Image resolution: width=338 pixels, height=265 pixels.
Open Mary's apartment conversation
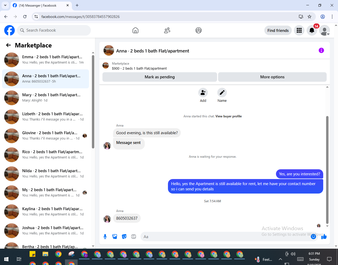(45, 98)
